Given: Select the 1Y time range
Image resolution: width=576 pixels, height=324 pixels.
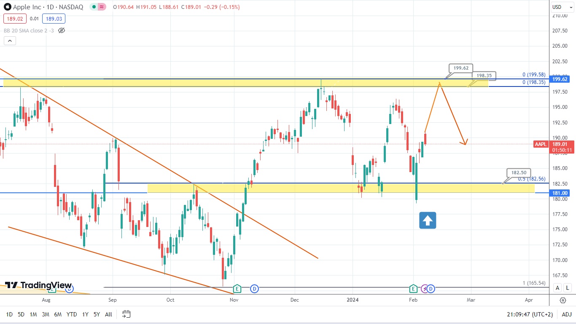Looking at the screenshot, I should pyautogui.click(x=85, y=314).
